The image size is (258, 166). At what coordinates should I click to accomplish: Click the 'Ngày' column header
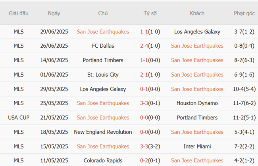[54, 13]
